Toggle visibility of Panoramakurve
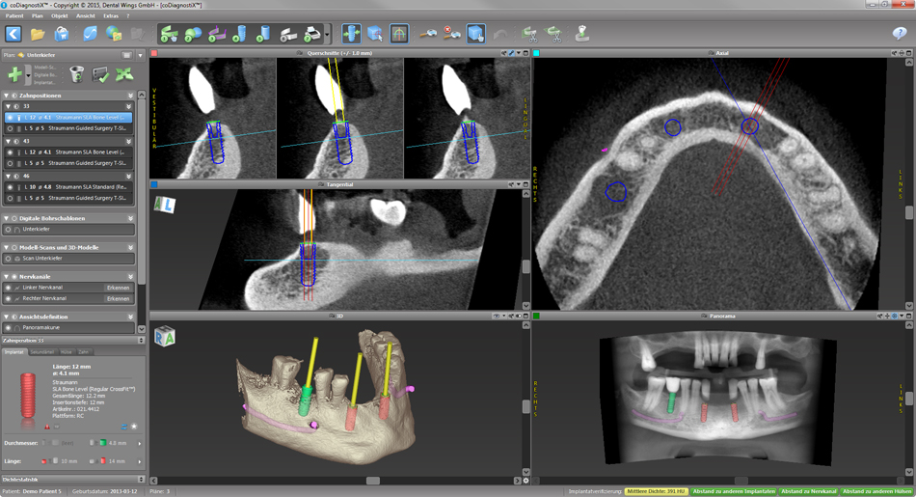The height and width of the screenshot is (497, 916). [10, 328]
